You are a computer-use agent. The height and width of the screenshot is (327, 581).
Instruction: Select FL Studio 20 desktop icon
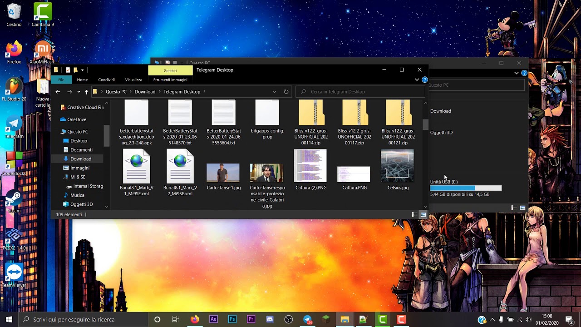point(14,89)
